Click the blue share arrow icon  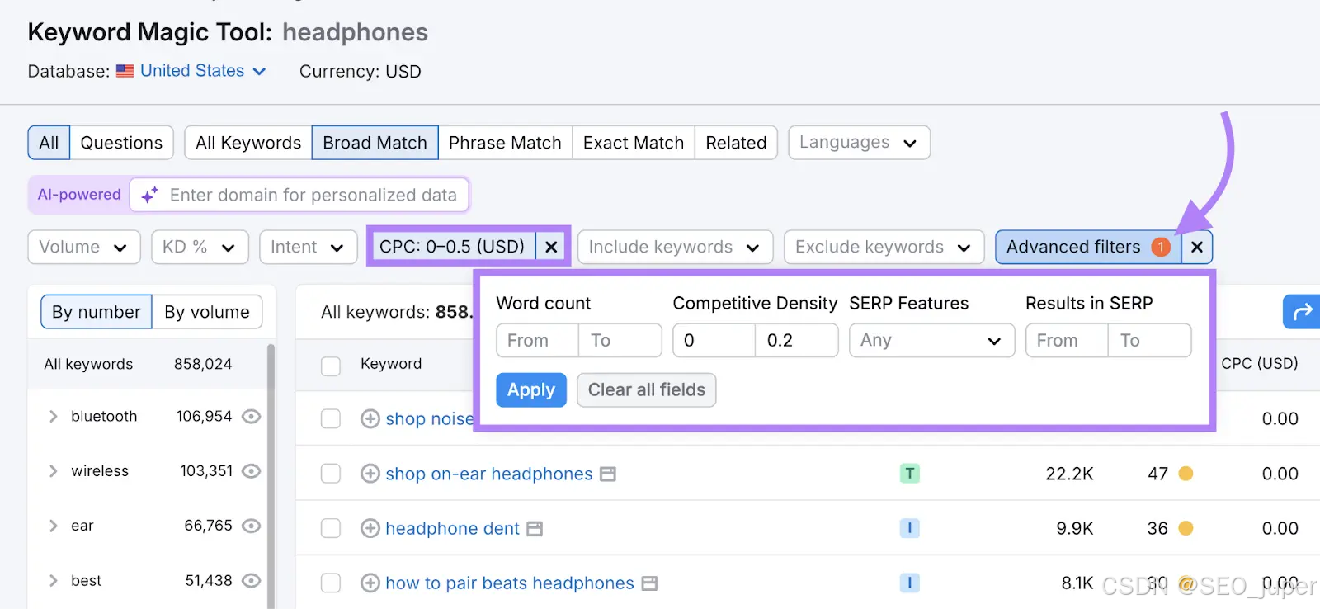pos(1302,312)
